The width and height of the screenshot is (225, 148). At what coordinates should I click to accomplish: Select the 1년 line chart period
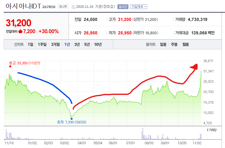[x=67, y=44]
